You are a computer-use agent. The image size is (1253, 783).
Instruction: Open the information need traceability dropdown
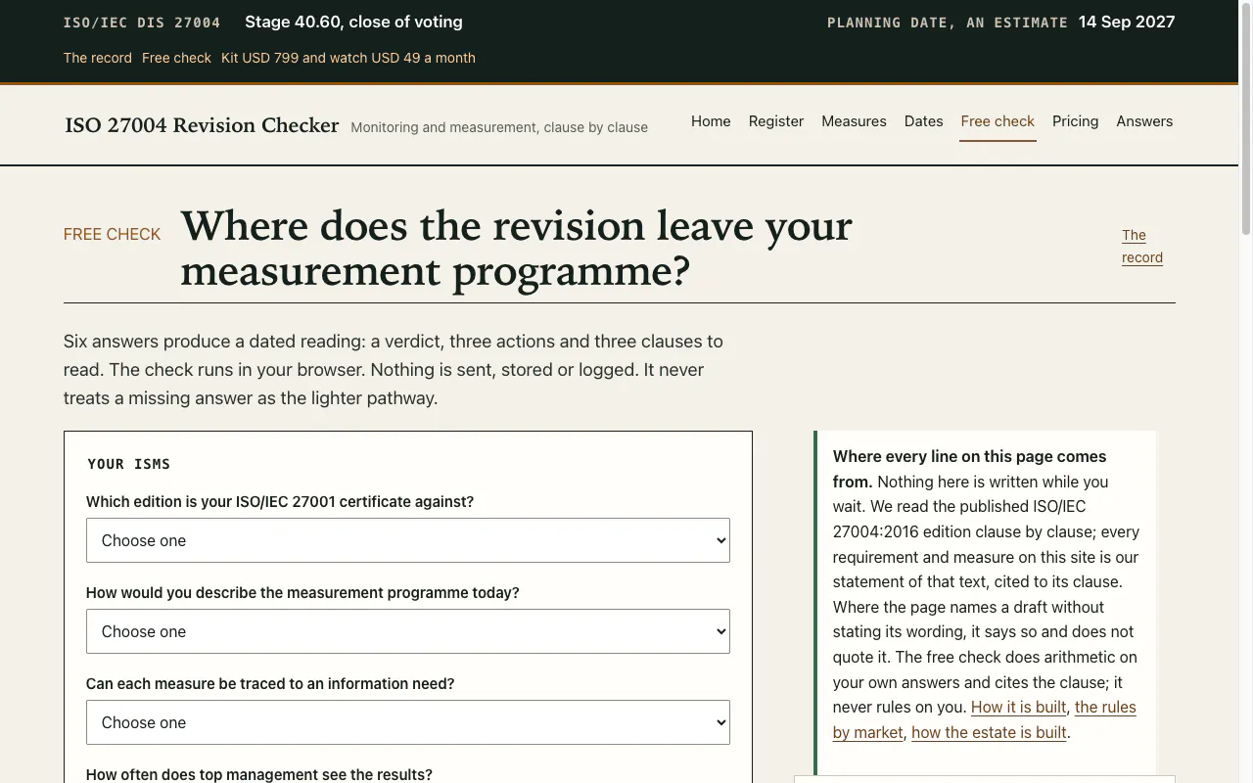(407, 722)
